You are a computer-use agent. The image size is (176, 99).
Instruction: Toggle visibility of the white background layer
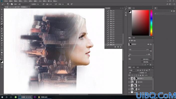(x=129, y=93)
